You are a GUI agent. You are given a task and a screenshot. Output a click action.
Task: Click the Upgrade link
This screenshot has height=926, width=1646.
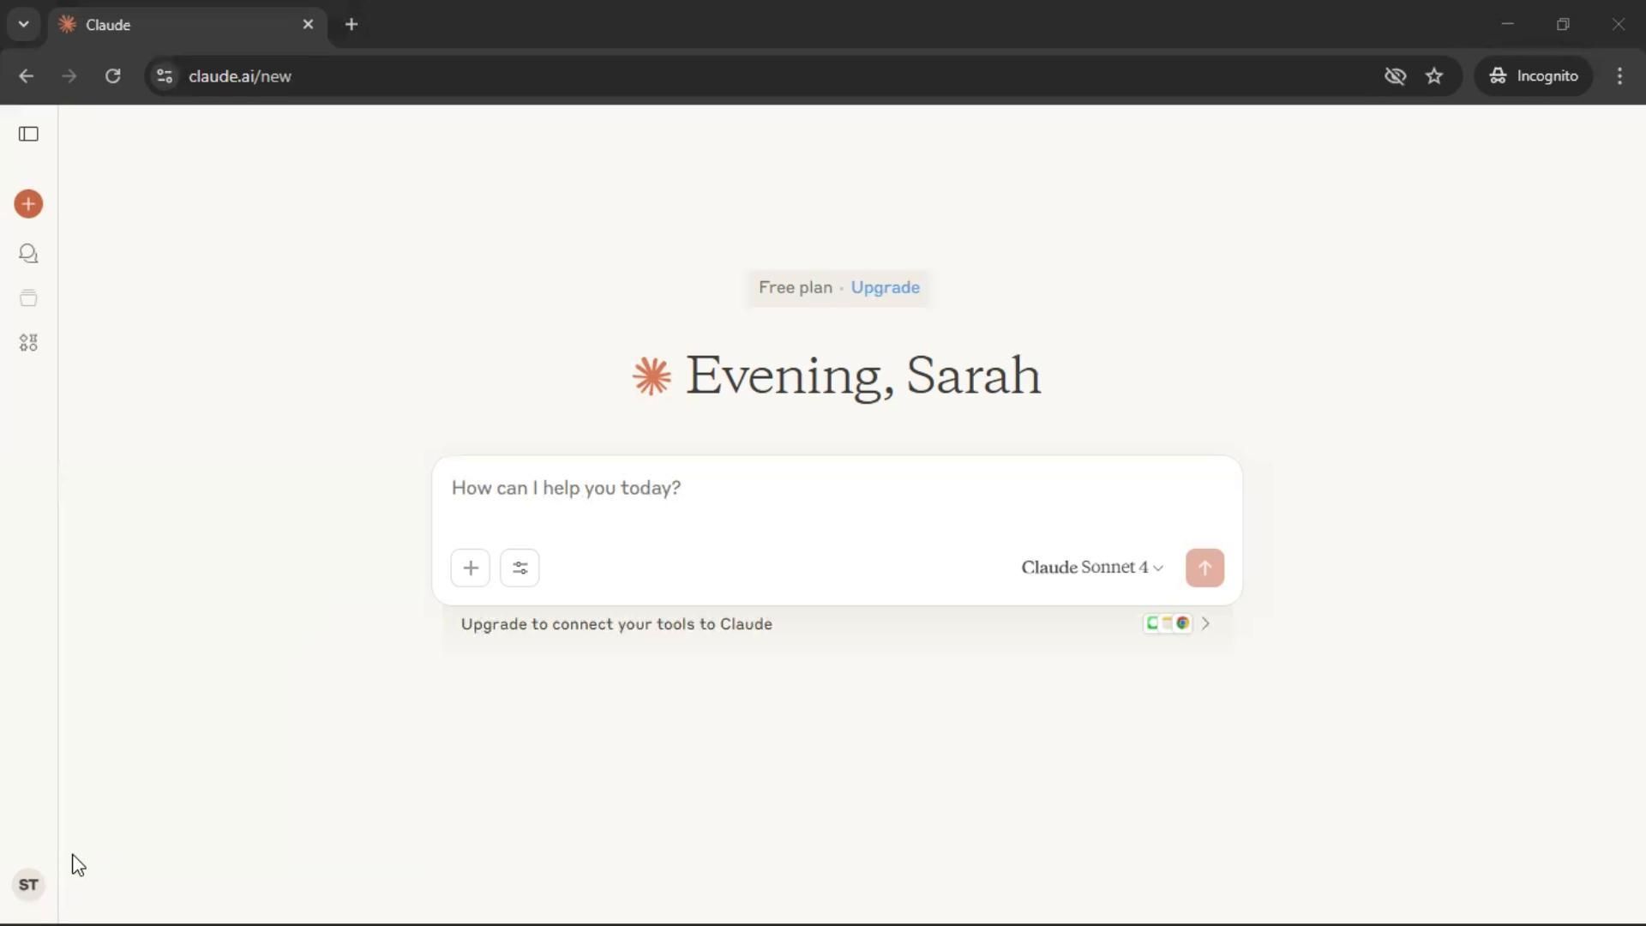885,288
